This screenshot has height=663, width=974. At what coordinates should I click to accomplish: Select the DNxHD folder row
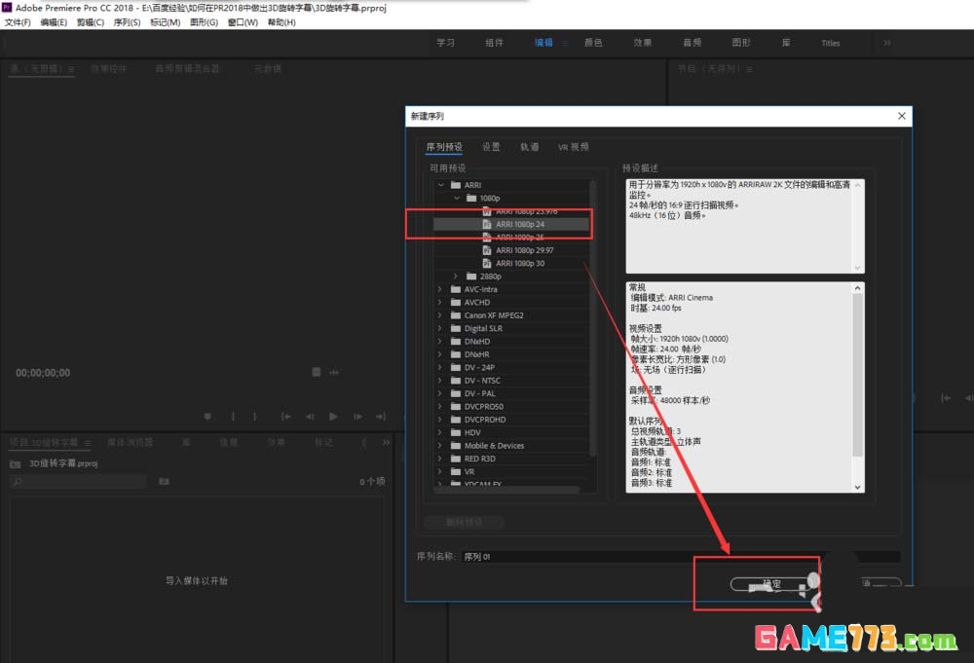pos(511,342)
